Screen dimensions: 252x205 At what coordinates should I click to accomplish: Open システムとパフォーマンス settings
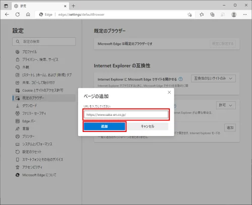(x=44, y=144)
